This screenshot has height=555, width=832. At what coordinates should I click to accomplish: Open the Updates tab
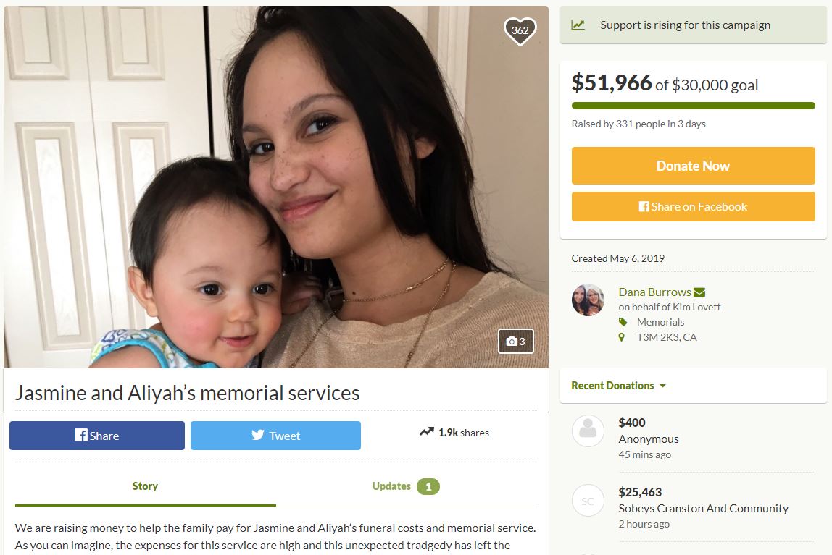tap(406, 486)
